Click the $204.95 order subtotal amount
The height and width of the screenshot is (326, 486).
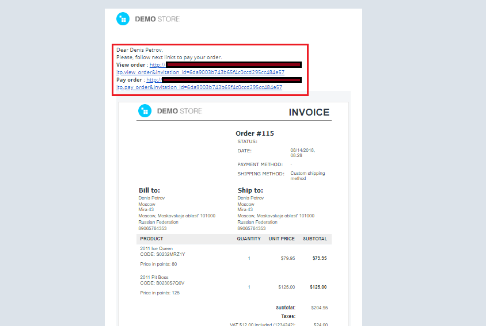point(318,308)
